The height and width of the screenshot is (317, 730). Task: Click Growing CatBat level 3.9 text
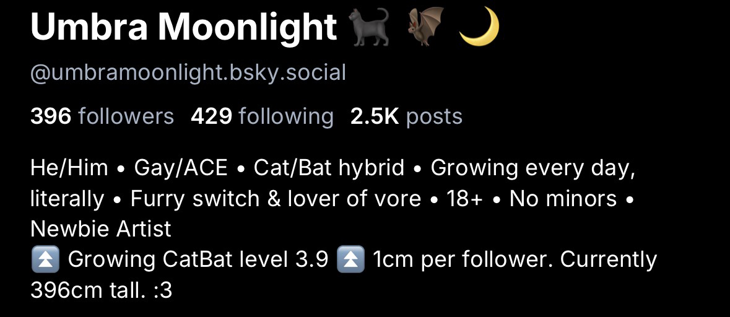point(198,259)
